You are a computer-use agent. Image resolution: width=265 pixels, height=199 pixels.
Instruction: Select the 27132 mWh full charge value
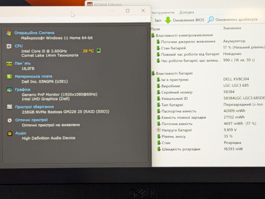234,117
